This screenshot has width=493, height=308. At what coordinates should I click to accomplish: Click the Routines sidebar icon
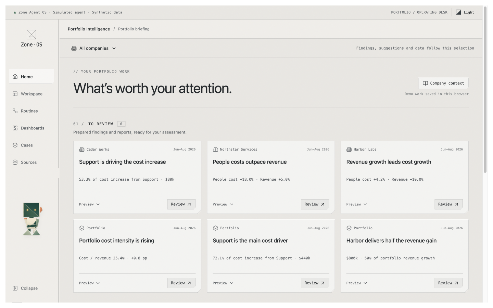[15, 111]
